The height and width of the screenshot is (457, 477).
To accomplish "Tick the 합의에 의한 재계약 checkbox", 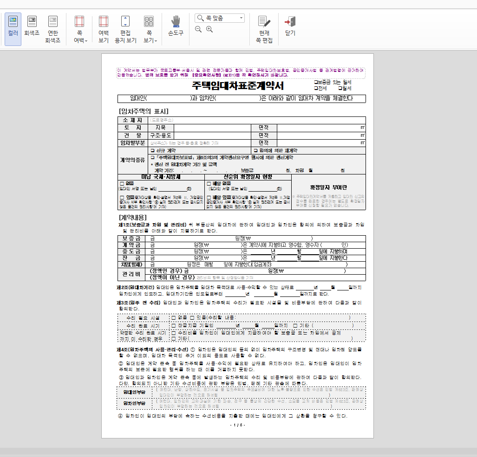I will (x=255, y=150).
